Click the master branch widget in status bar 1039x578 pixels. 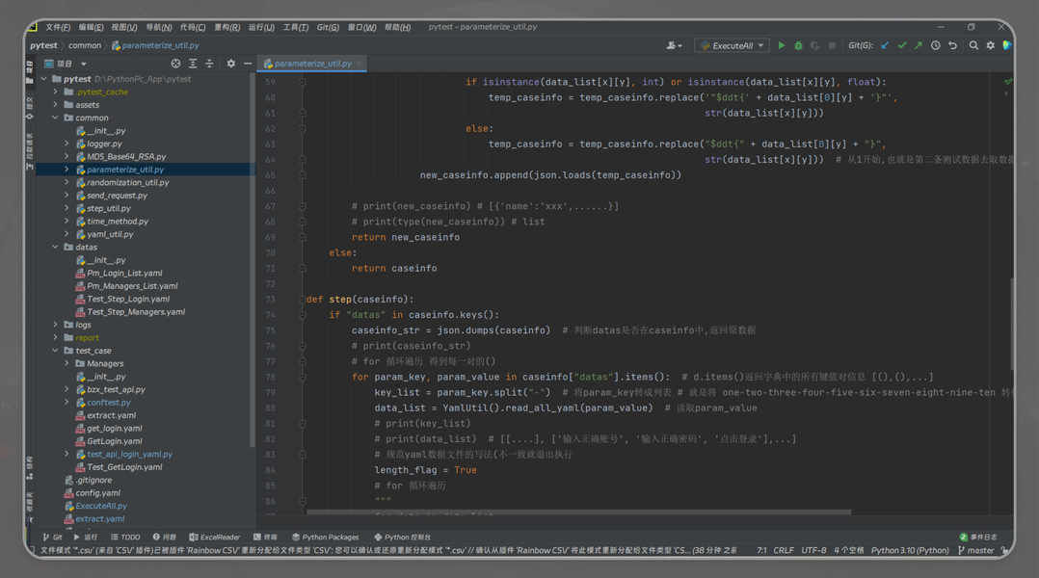pos(976,550)
